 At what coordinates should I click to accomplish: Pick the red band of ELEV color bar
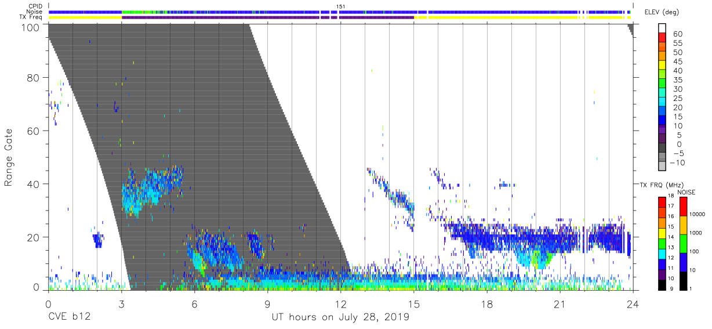(663, 38)
